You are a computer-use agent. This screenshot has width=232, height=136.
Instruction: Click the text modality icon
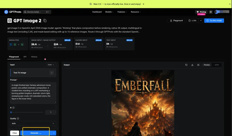tap(11, 45)
